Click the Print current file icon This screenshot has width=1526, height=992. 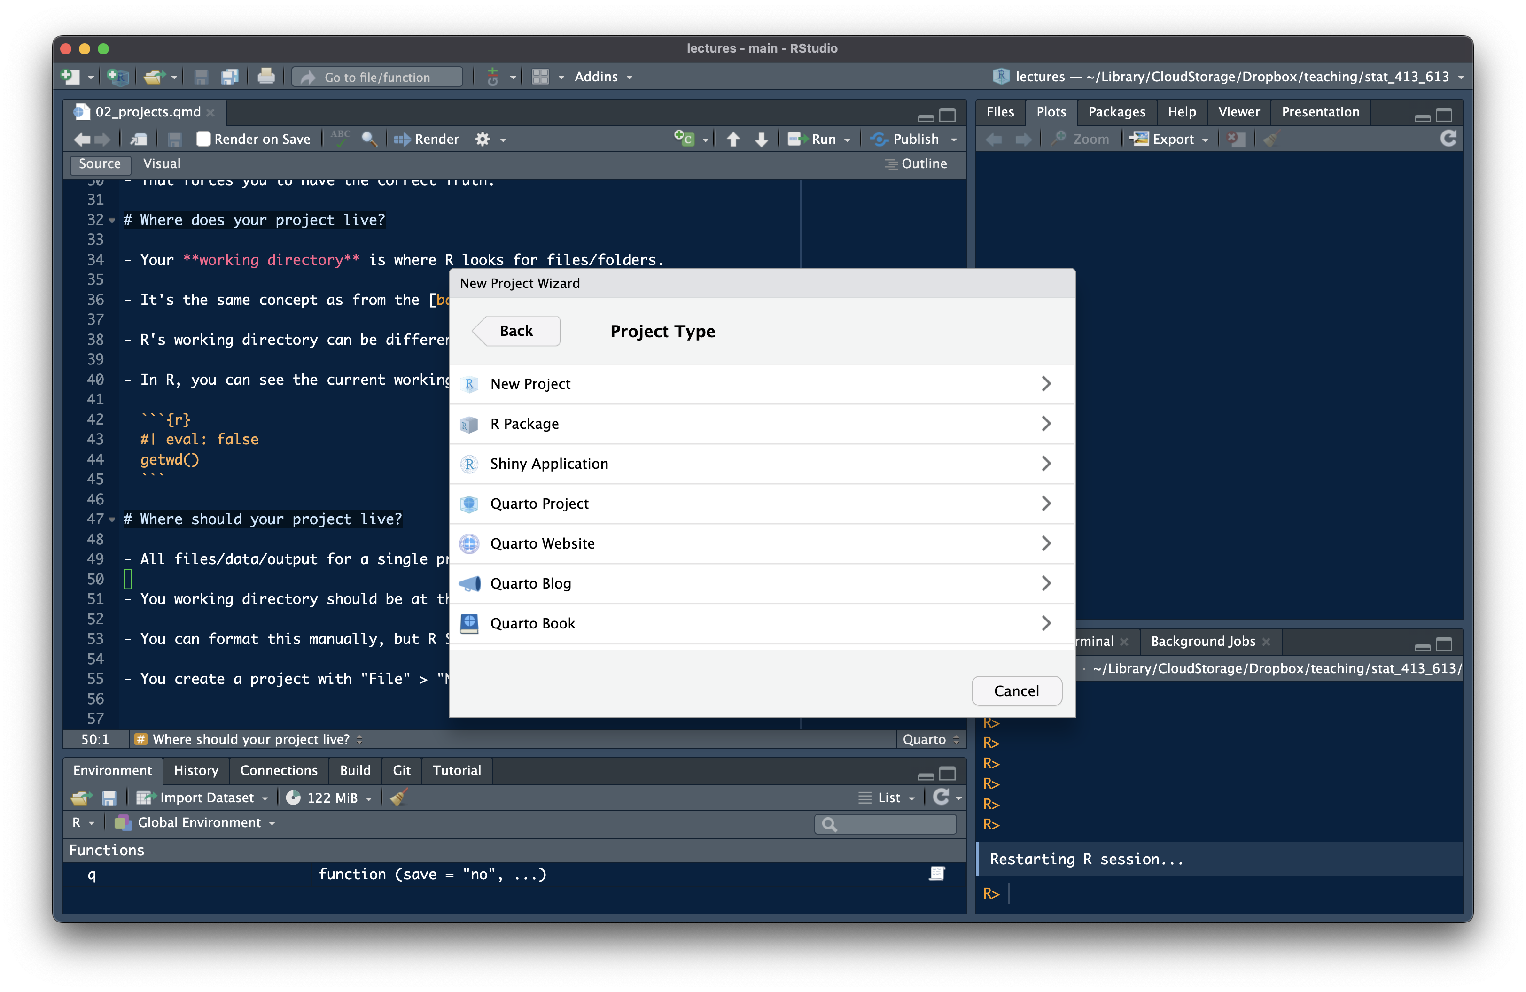pos(266,77)
